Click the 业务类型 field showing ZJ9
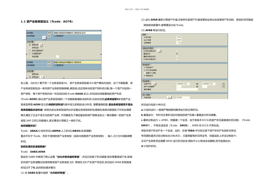 (x=49, y=33)
